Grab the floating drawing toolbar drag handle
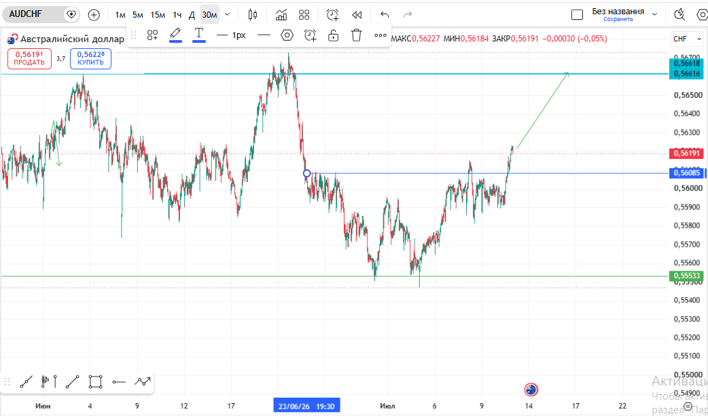Screen dimensions: 708x416 (133, 35)
